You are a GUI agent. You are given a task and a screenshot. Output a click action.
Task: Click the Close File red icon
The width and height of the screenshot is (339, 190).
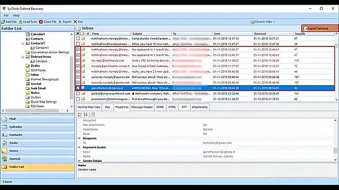pyautogui.click(x=41, y=22)
